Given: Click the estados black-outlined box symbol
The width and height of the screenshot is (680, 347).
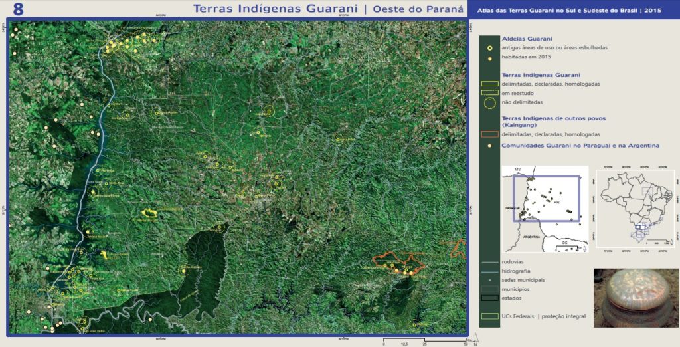Looking at the screenshot, I should [x=489, y=298].
